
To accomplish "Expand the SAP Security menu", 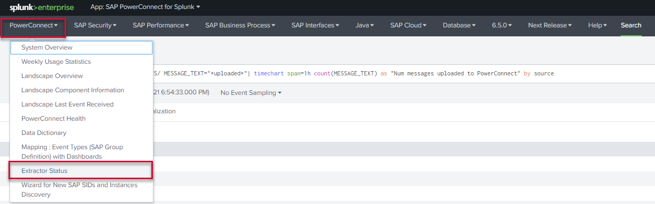I will coord(95,25).
